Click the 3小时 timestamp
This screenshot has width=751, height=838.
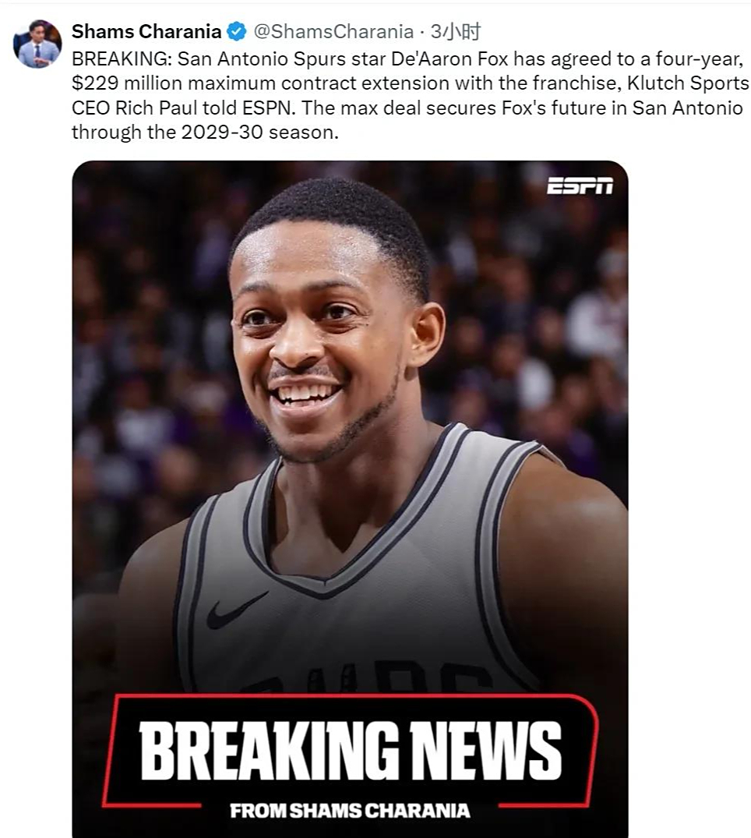tap(455, 31)
